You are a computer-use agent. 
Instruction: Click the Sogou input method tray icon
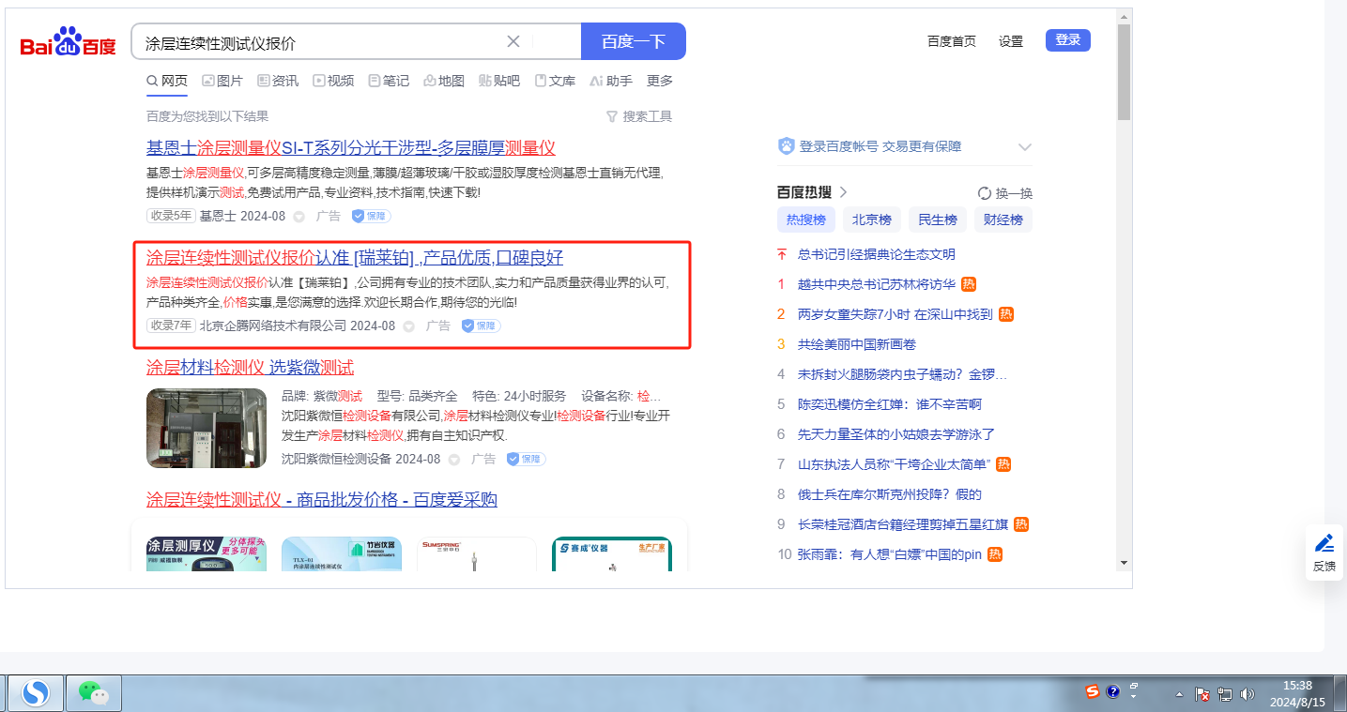pyautogui.click(x=1092, y=692)
